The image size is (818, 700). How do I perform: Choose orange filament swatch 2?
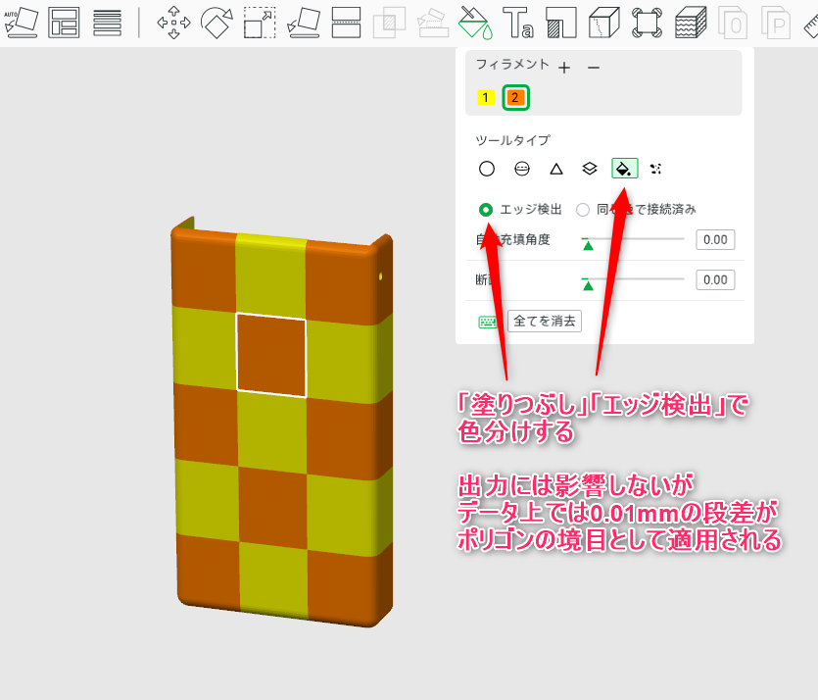click(515, 98)
